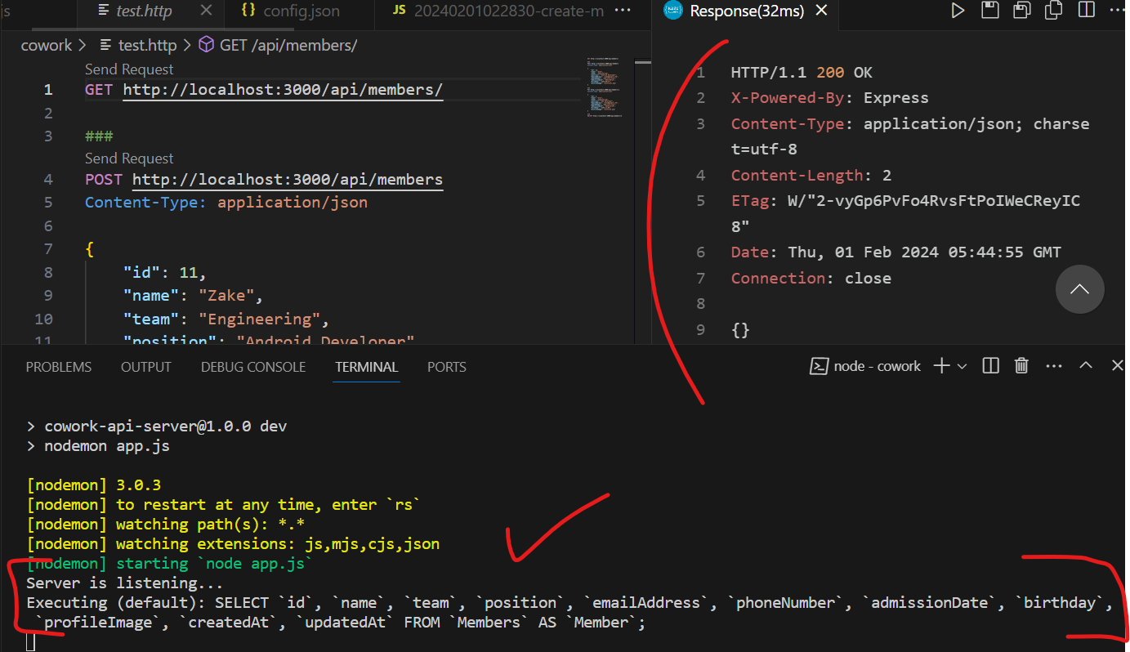Screen dimensions: 1130x652
Task: Click the "name": "Zake" line
Action: (x=193, y=295)
